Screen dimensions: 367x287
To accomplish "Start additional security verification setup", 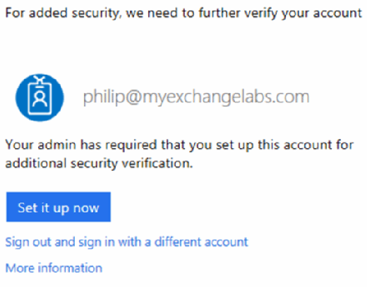I will tap(59, 207).
